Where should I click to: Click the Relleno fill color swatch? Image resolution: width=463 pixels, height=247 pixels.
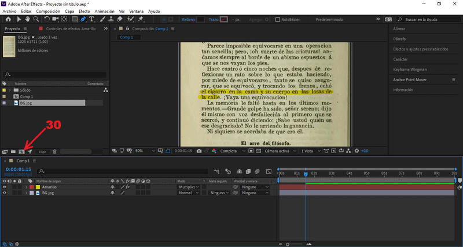coord(201,19)
